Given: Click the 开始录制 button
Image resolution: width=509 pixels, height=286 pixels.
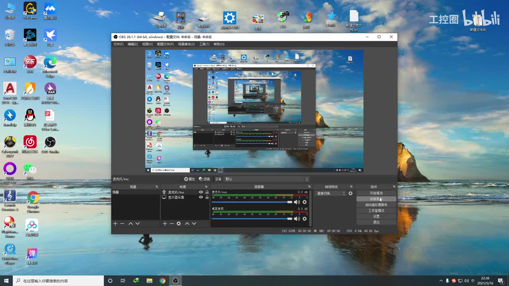Looking at the screenshot, I should tap(376, 199).
